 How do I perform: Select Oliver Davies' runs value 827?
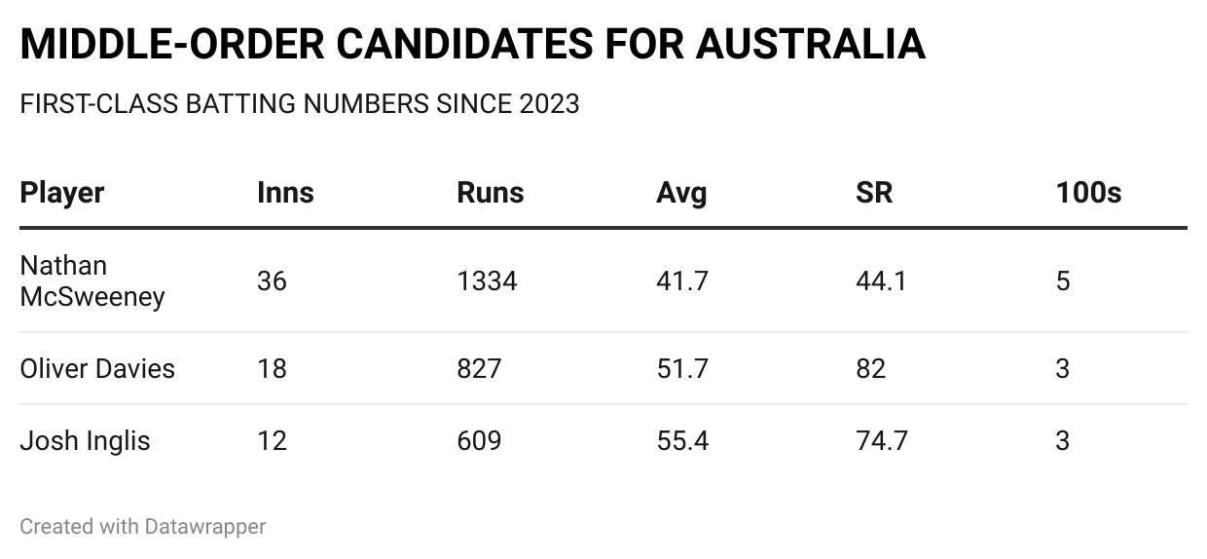pyautogui.click(x=479, y=369)
